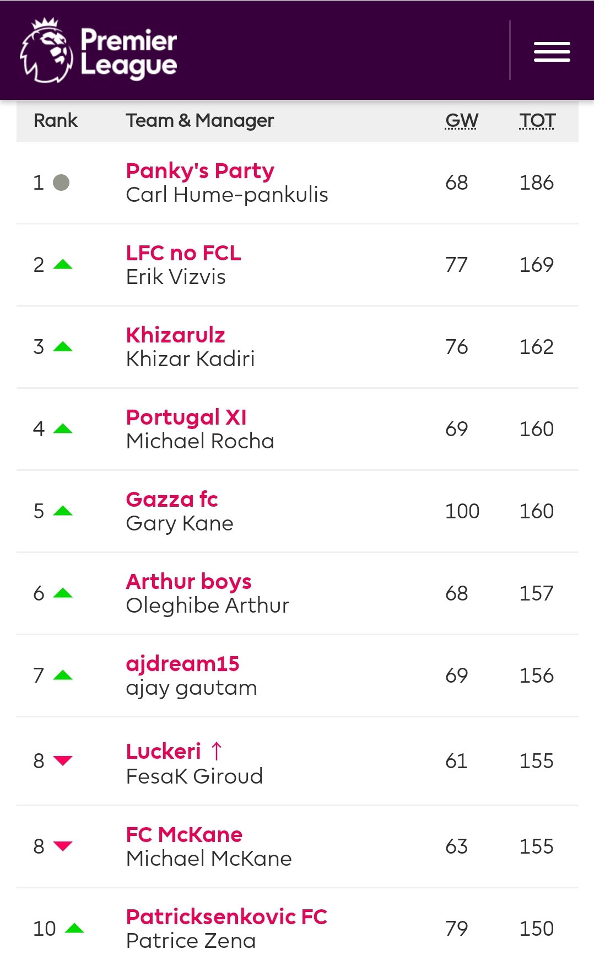The height and width of the screenshot is (965, 594).
Task: Click the red down arrow by FC McKane's rank
Action: coord(63,846)
